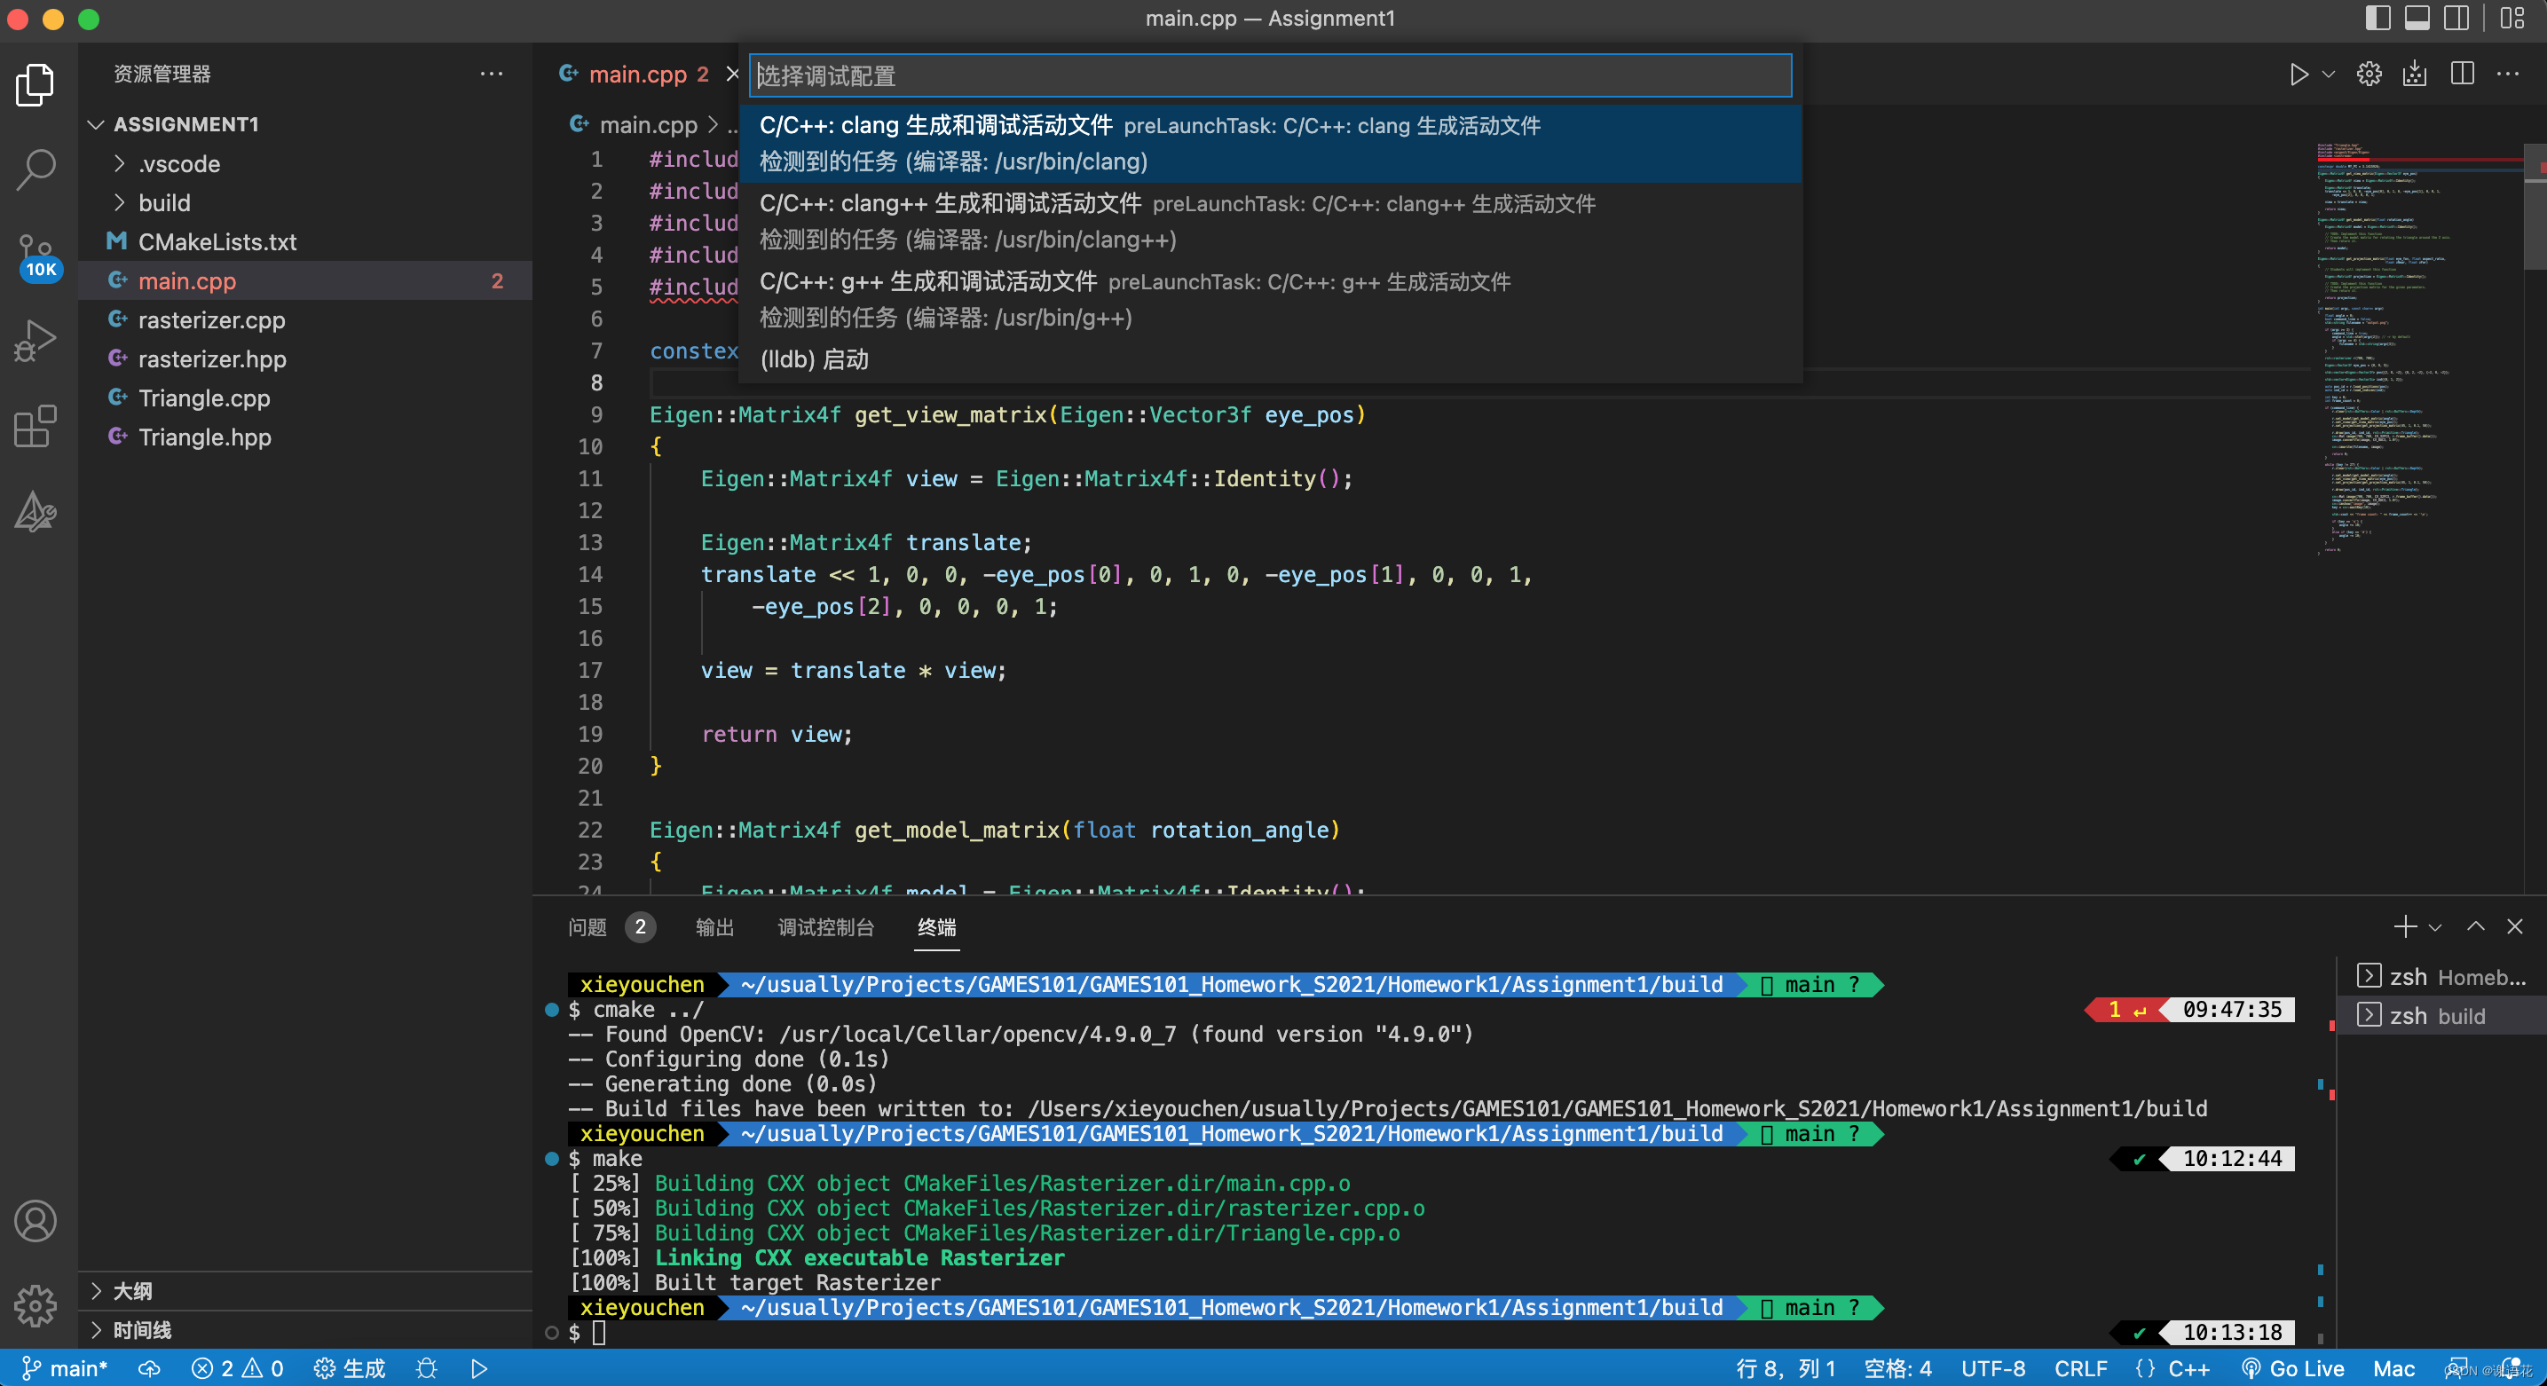Click the Run and Debug icon in sidebar
This screenshot has width=2547, height=1386.
pyautogui.click(x=39, y=340)
